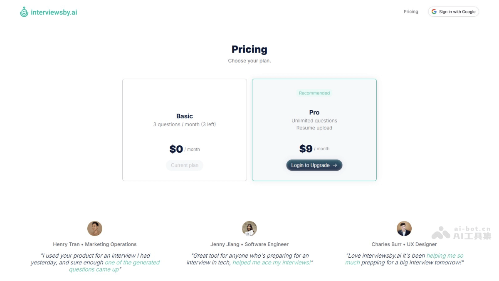Click Jenny Jiang's avatar photo

pos(249,229)
